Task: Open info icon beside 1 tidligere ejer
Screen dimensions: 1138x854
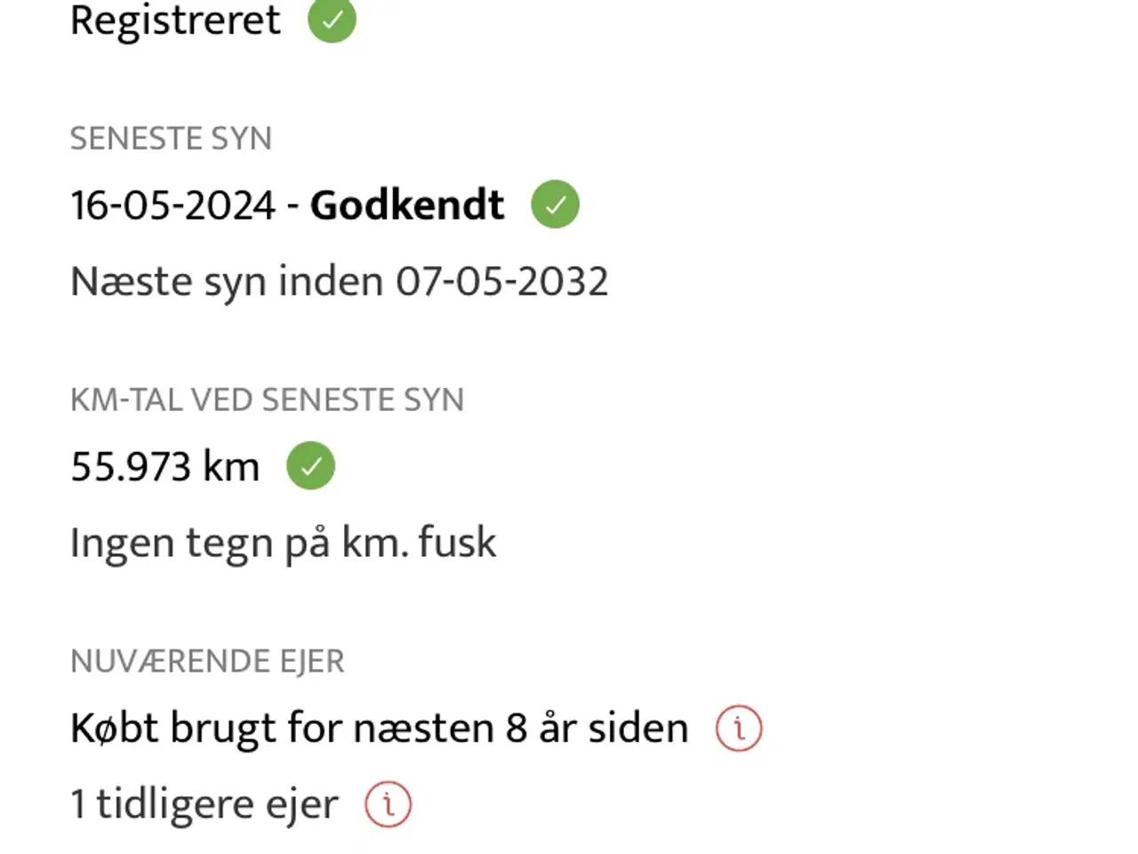Action: pyautogui.click(x=389, y=804)
